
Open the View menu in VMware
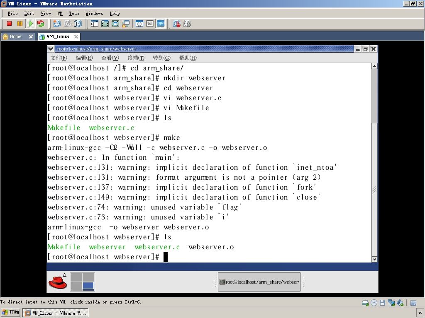(x=46, y=13)
